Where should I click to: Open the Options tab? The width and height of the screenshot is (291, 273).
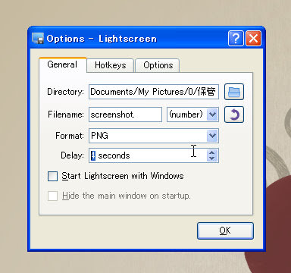(158, 65)
